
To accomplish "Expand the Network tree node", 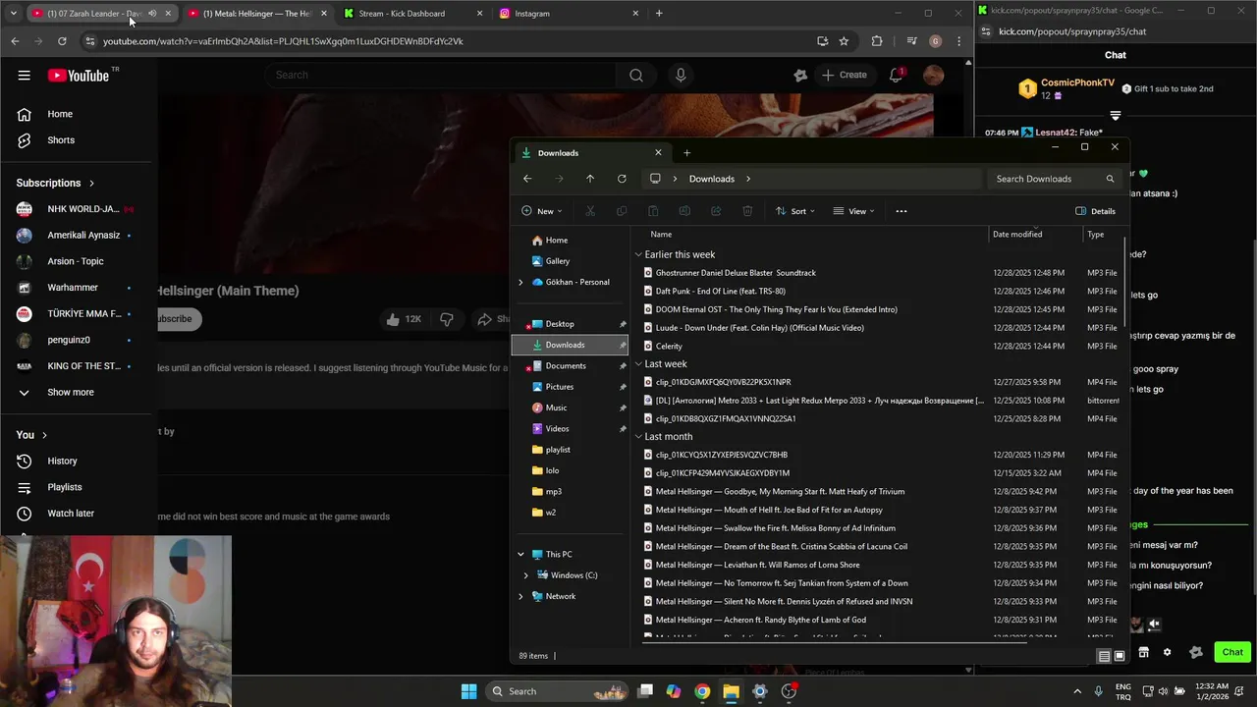I will click(520, 596).
